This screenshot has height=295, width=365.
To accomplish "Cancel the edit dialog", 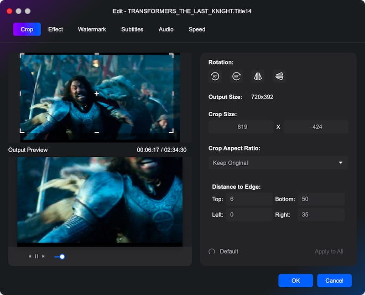I will tap(334, 280).
